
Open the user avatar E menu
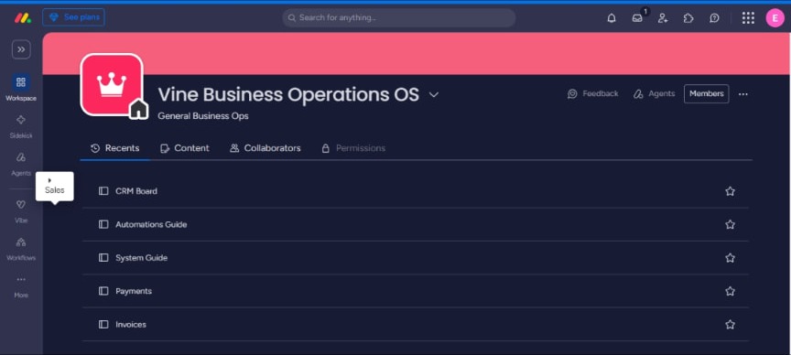(775, 18)
